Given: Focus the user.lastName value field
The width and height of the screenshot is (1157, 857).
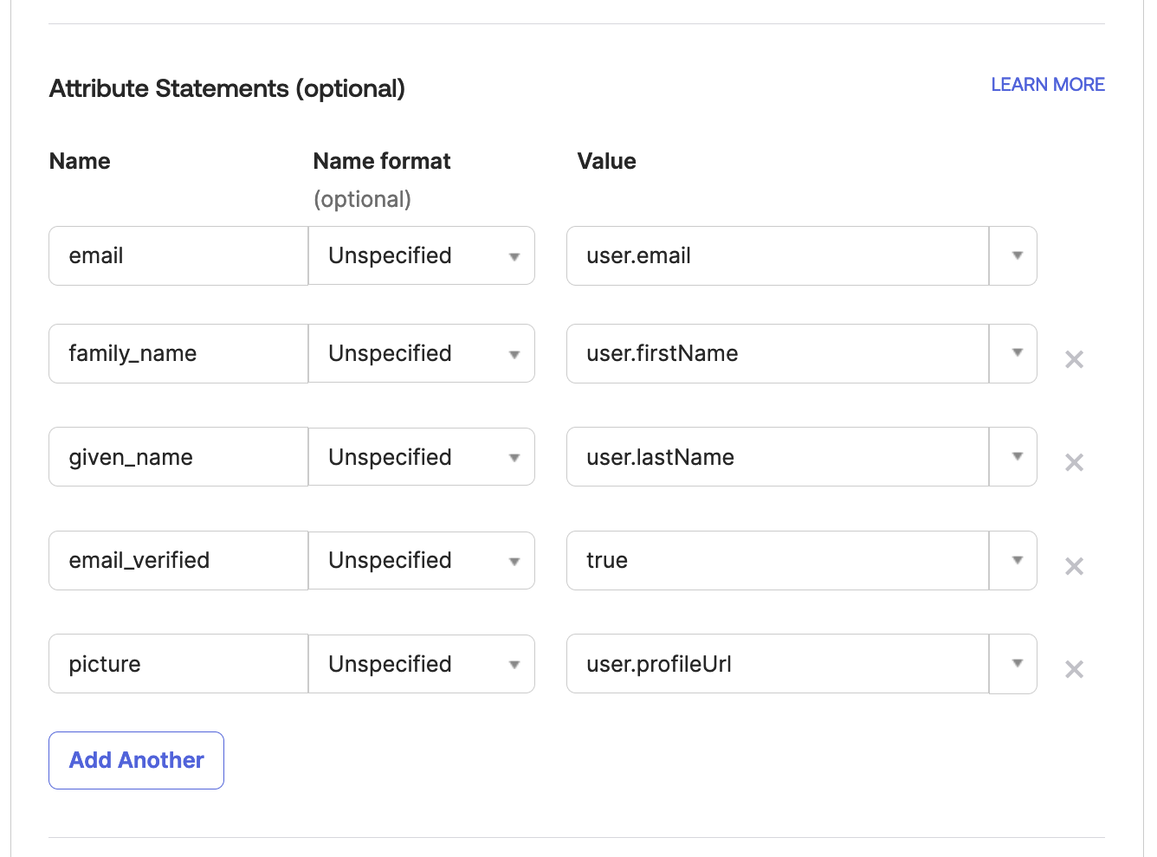Looking at the screenshot, I should (x=778, y=456).
